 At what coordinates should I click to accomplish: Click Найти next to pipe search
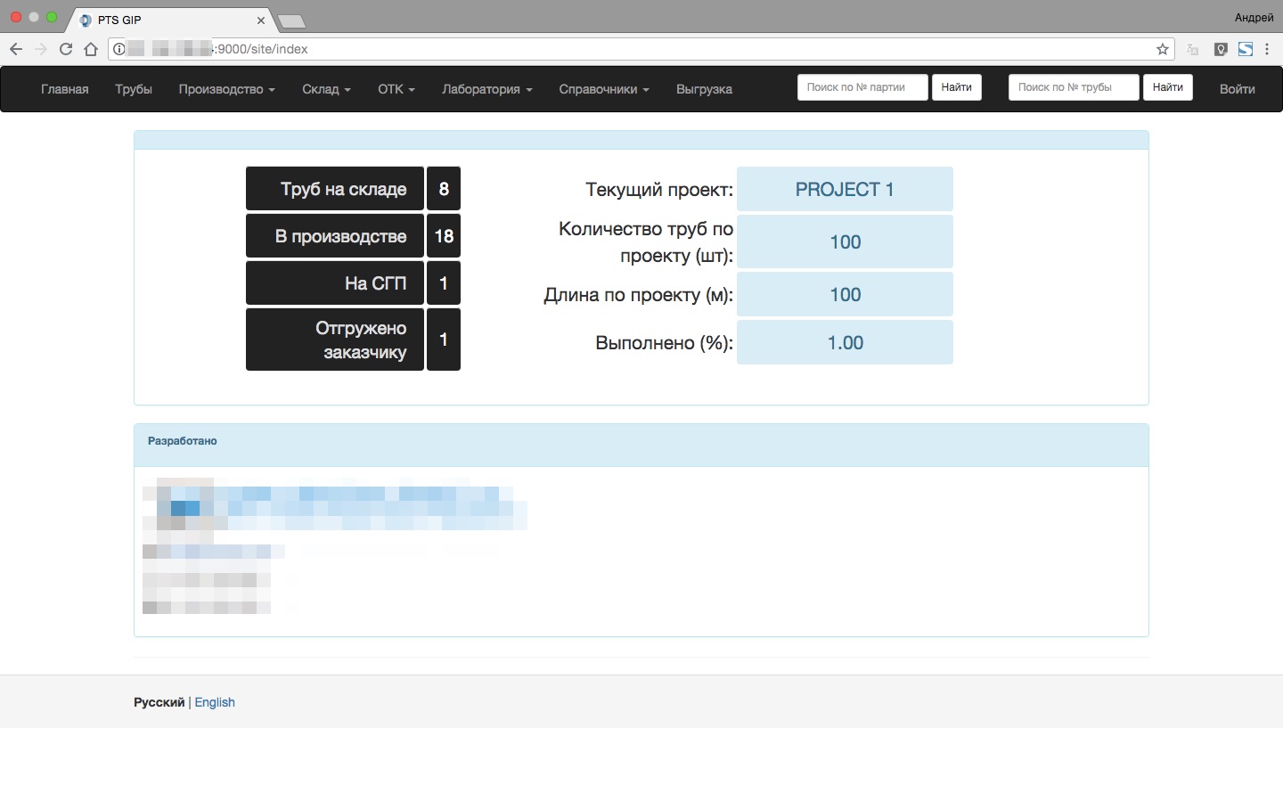1168,87
